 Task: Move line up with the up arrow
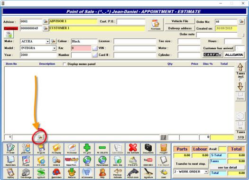[x=240, y=67]
